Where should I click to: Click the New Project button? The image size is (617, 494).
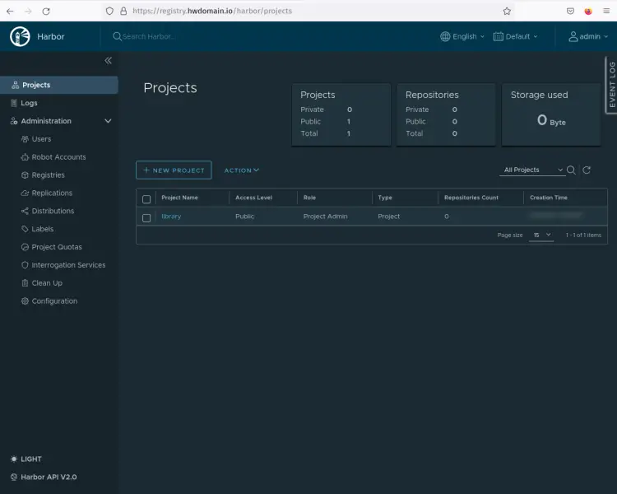tap(174, 170)
